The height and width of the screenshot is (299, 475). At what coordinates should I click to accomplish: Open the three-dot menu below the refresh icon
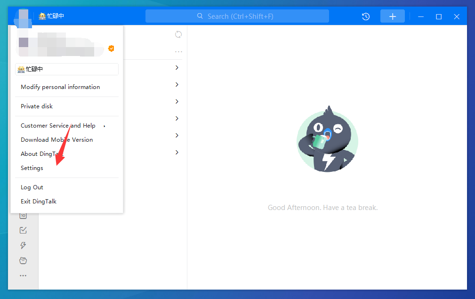(x=178, y=52)
